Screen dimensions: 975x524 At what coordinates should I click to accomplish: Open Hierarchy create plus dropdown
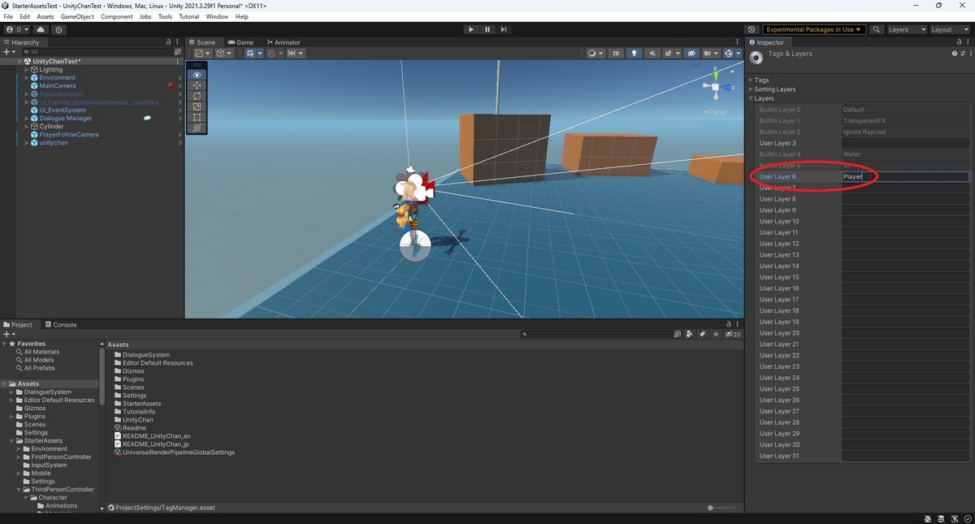[x=9, y=51]
